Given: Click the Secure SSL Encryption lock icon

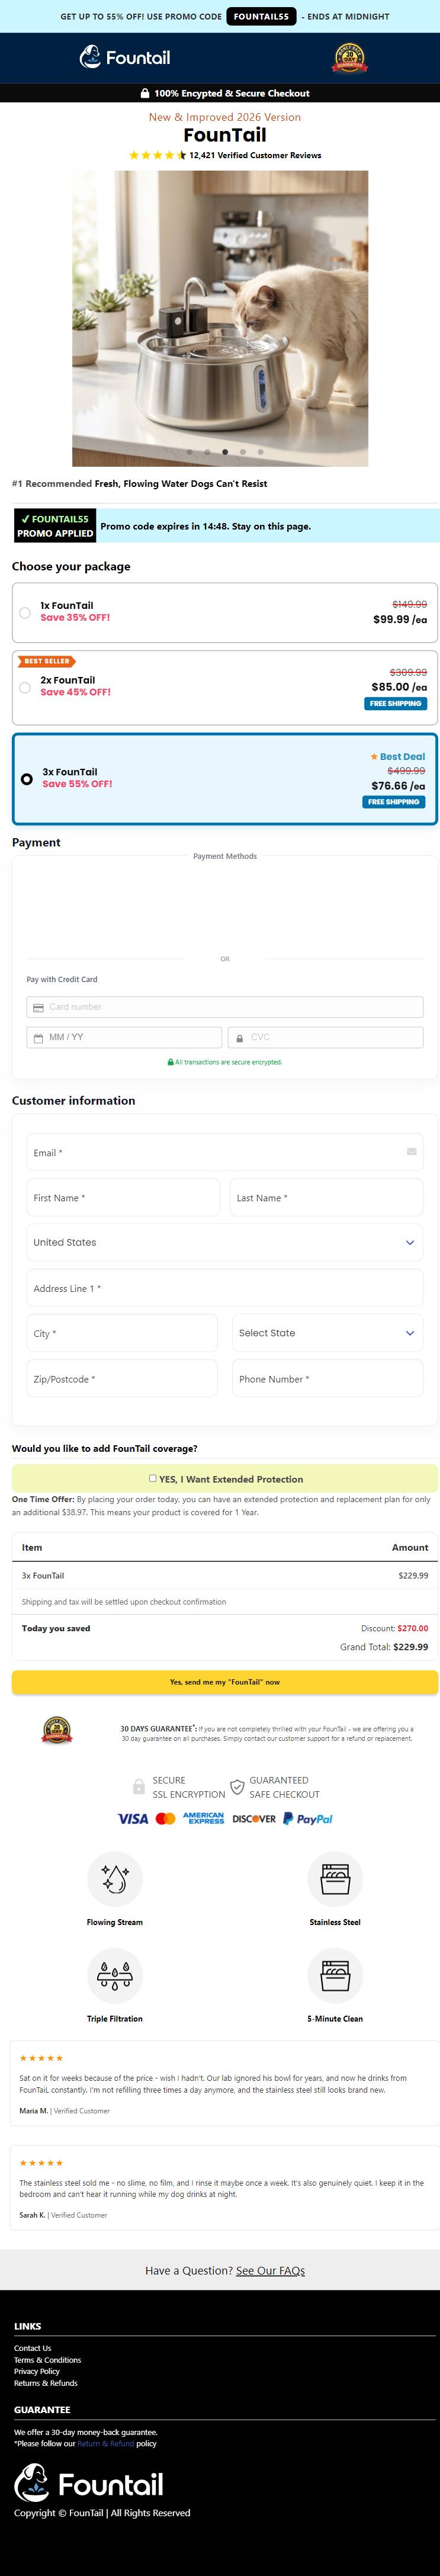Looking at the screenshot, I should [139, 1786].
